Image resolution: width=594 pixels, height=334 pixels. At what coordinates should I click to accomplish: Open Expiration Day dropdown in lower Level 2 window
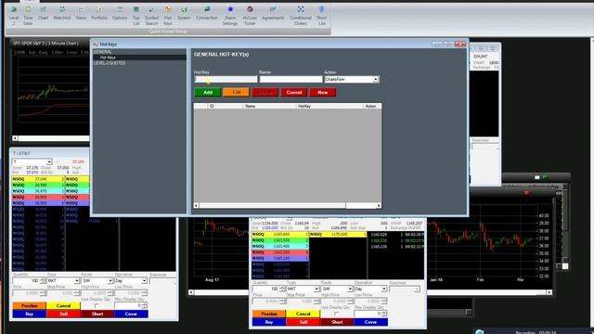(383, 289)
